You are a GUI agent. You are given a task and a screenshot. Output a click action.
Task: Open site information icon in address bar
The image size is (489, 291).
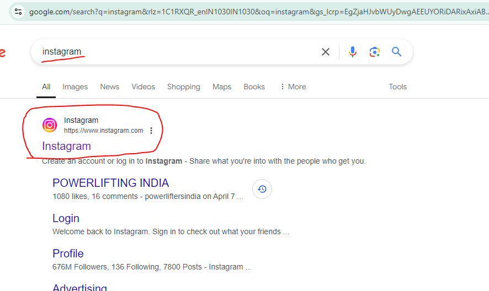pos(18,12)
